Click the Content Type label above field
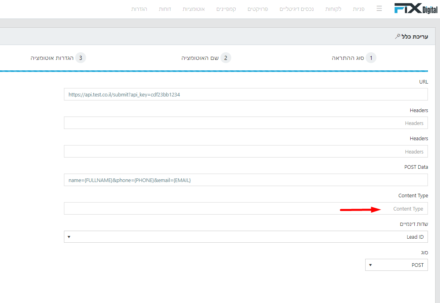 413,196
